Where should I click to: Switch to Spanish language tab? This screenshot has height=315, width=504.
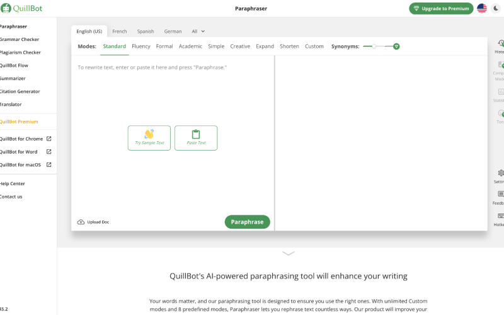pyautogui.click(x=146, y=31)
